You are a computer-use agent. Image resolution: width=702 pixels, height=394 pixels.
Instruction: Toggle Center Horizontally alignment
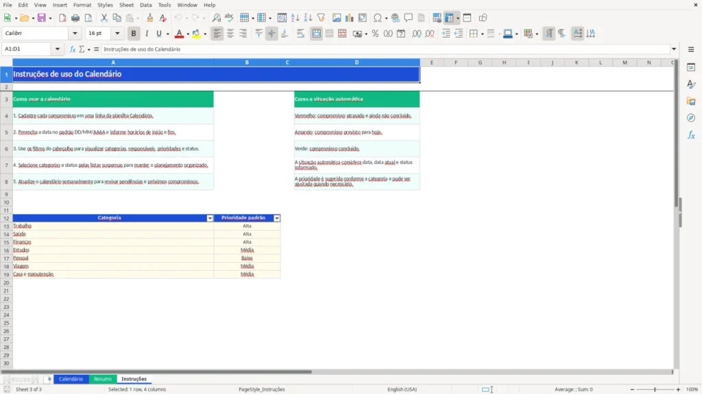[x=230, y=34]
